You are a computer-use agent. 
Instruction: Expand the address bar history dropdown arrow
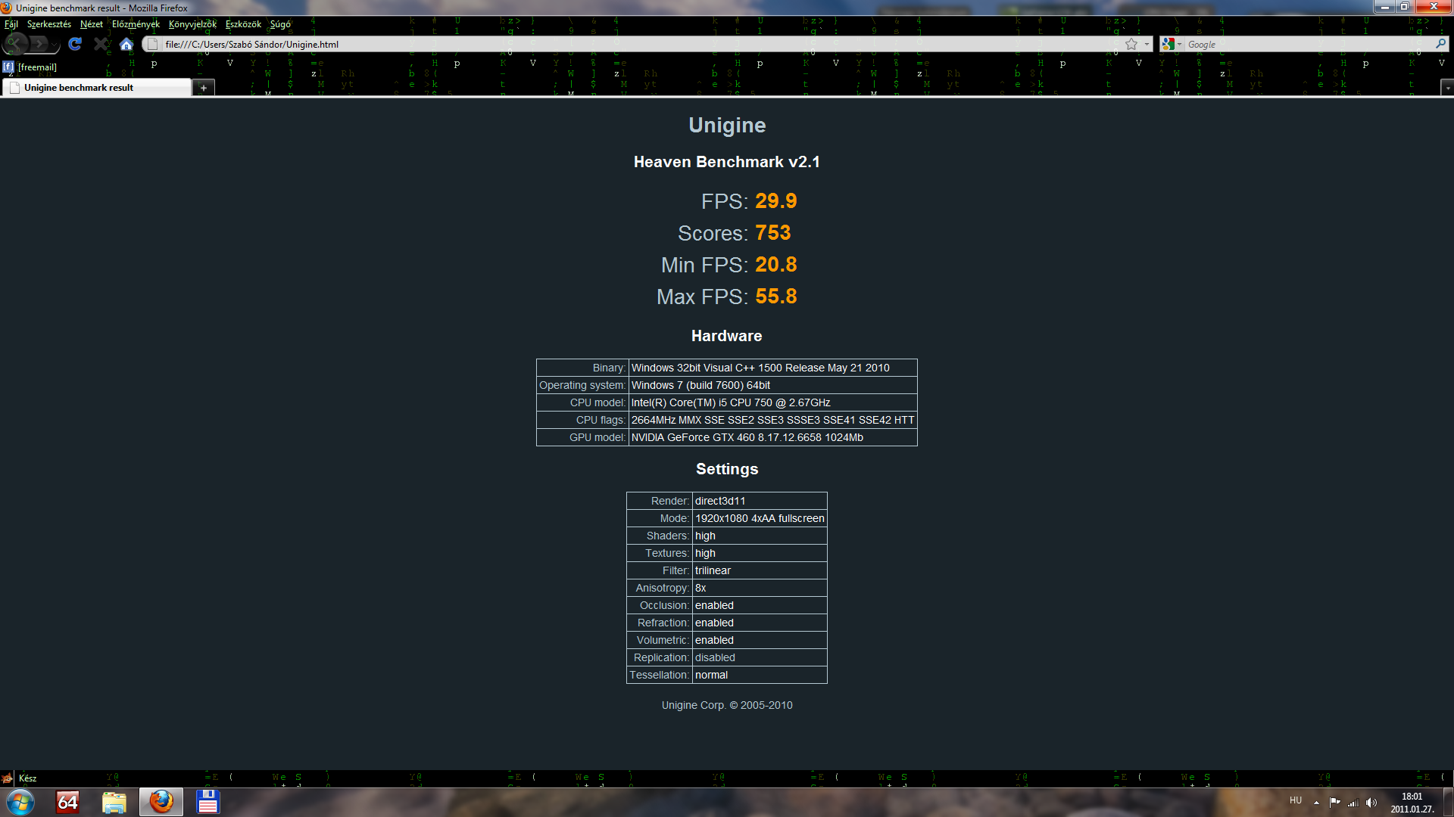(1147, 44)
